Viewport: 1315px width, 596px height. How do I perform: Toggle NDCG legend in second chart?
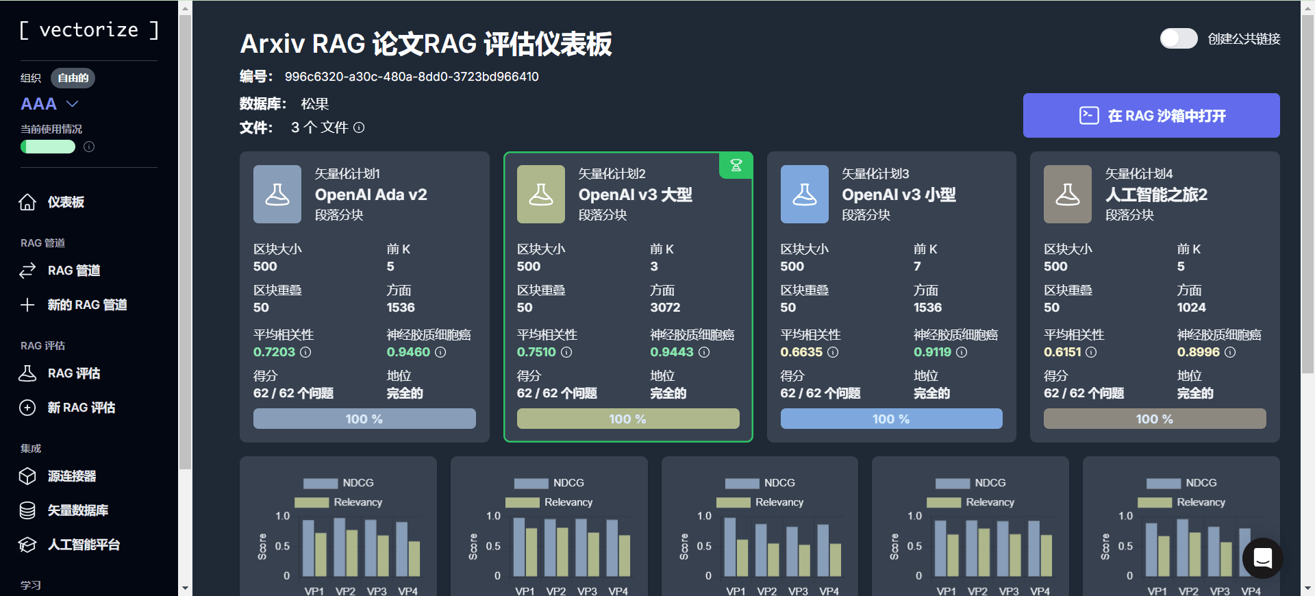549,483
